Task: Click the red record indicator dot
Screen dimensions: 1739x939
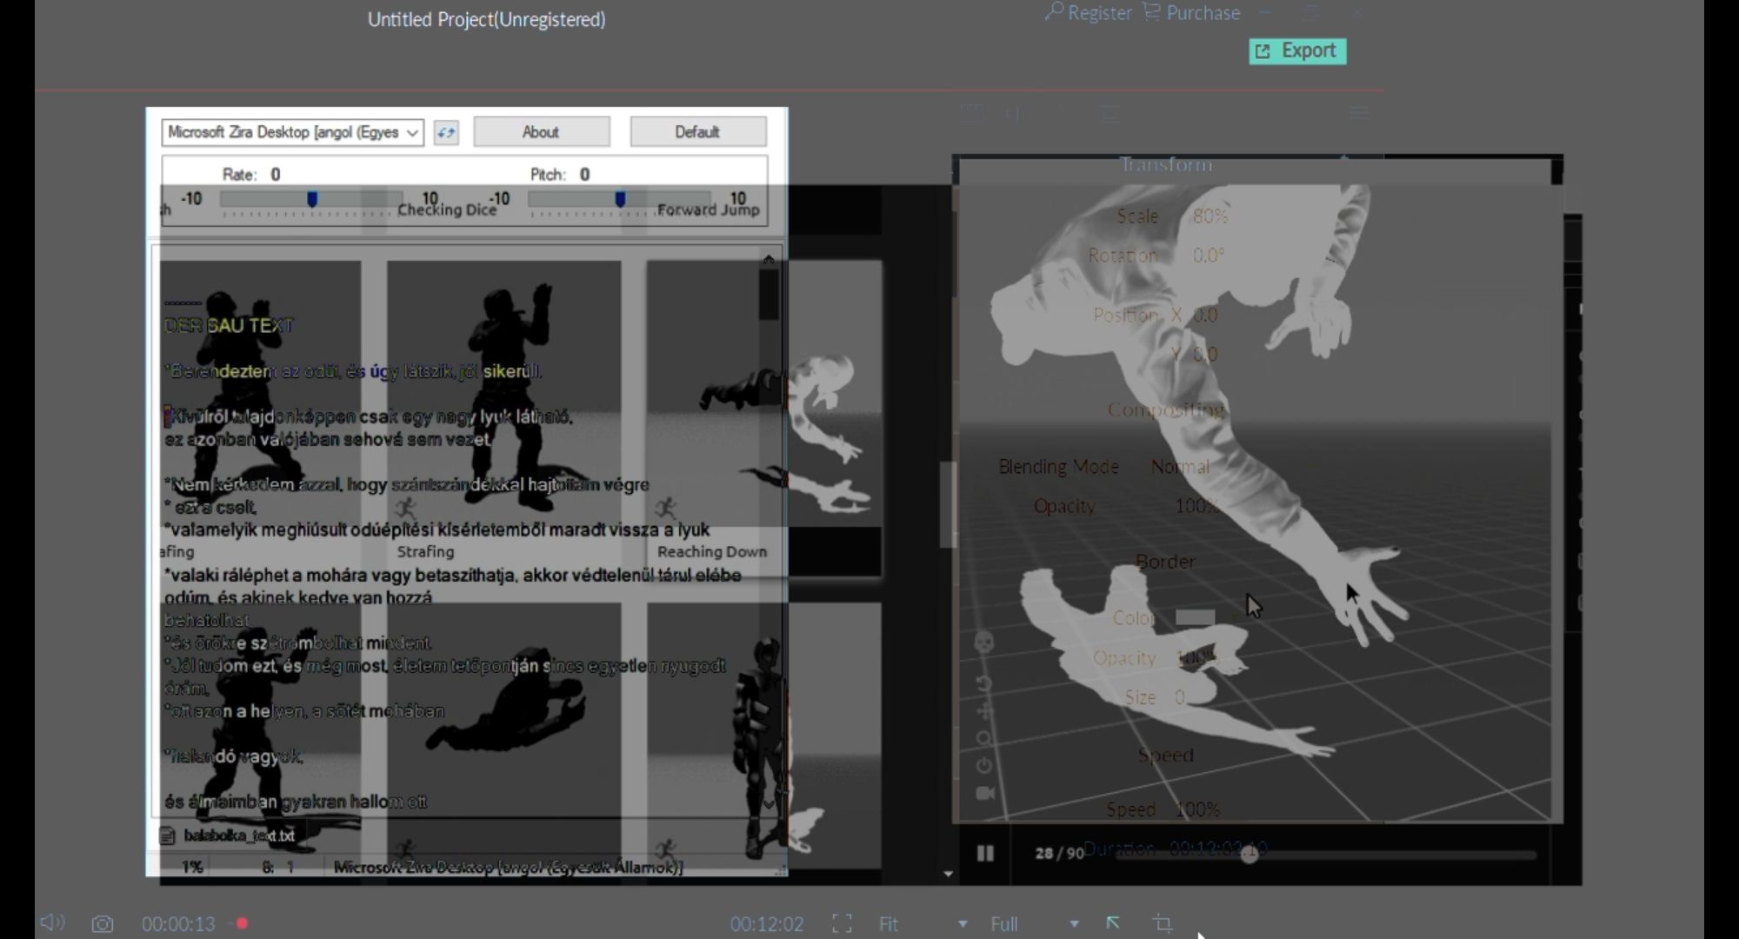Action: pos(243,923)
